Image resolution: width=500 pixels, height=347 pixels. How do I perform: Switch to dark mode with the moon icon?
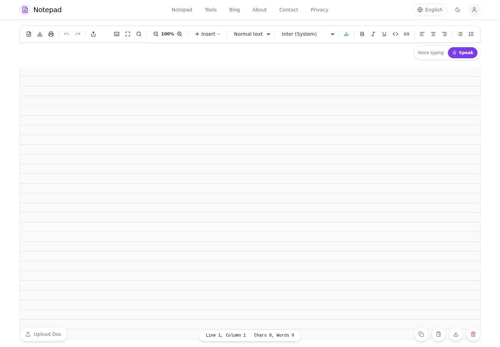458,10
